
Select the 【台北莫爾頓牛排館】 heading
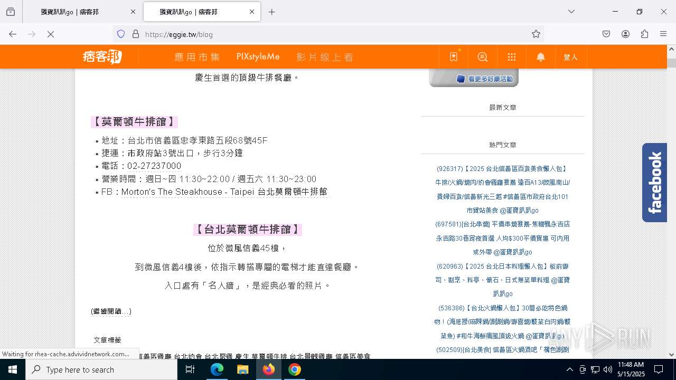(x=248, y=230)
